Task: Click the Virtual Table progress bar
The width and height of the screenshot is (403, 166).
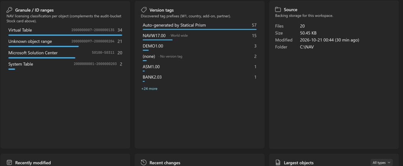Action: click(65, 35)
